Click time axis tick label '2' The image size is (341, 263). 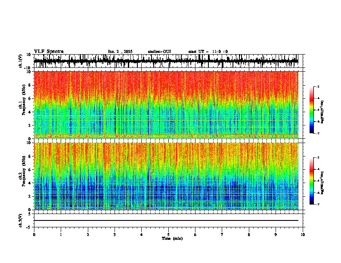click(x=88, y=235)
